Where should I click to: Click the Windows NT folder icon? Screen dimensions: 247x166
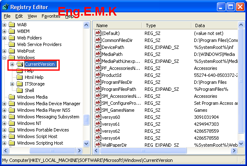click(12, 123)
